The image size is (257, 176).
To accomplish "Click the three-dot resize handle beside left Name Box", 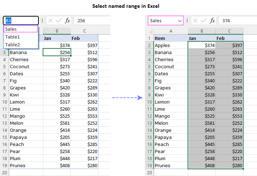I will [42, 20].
